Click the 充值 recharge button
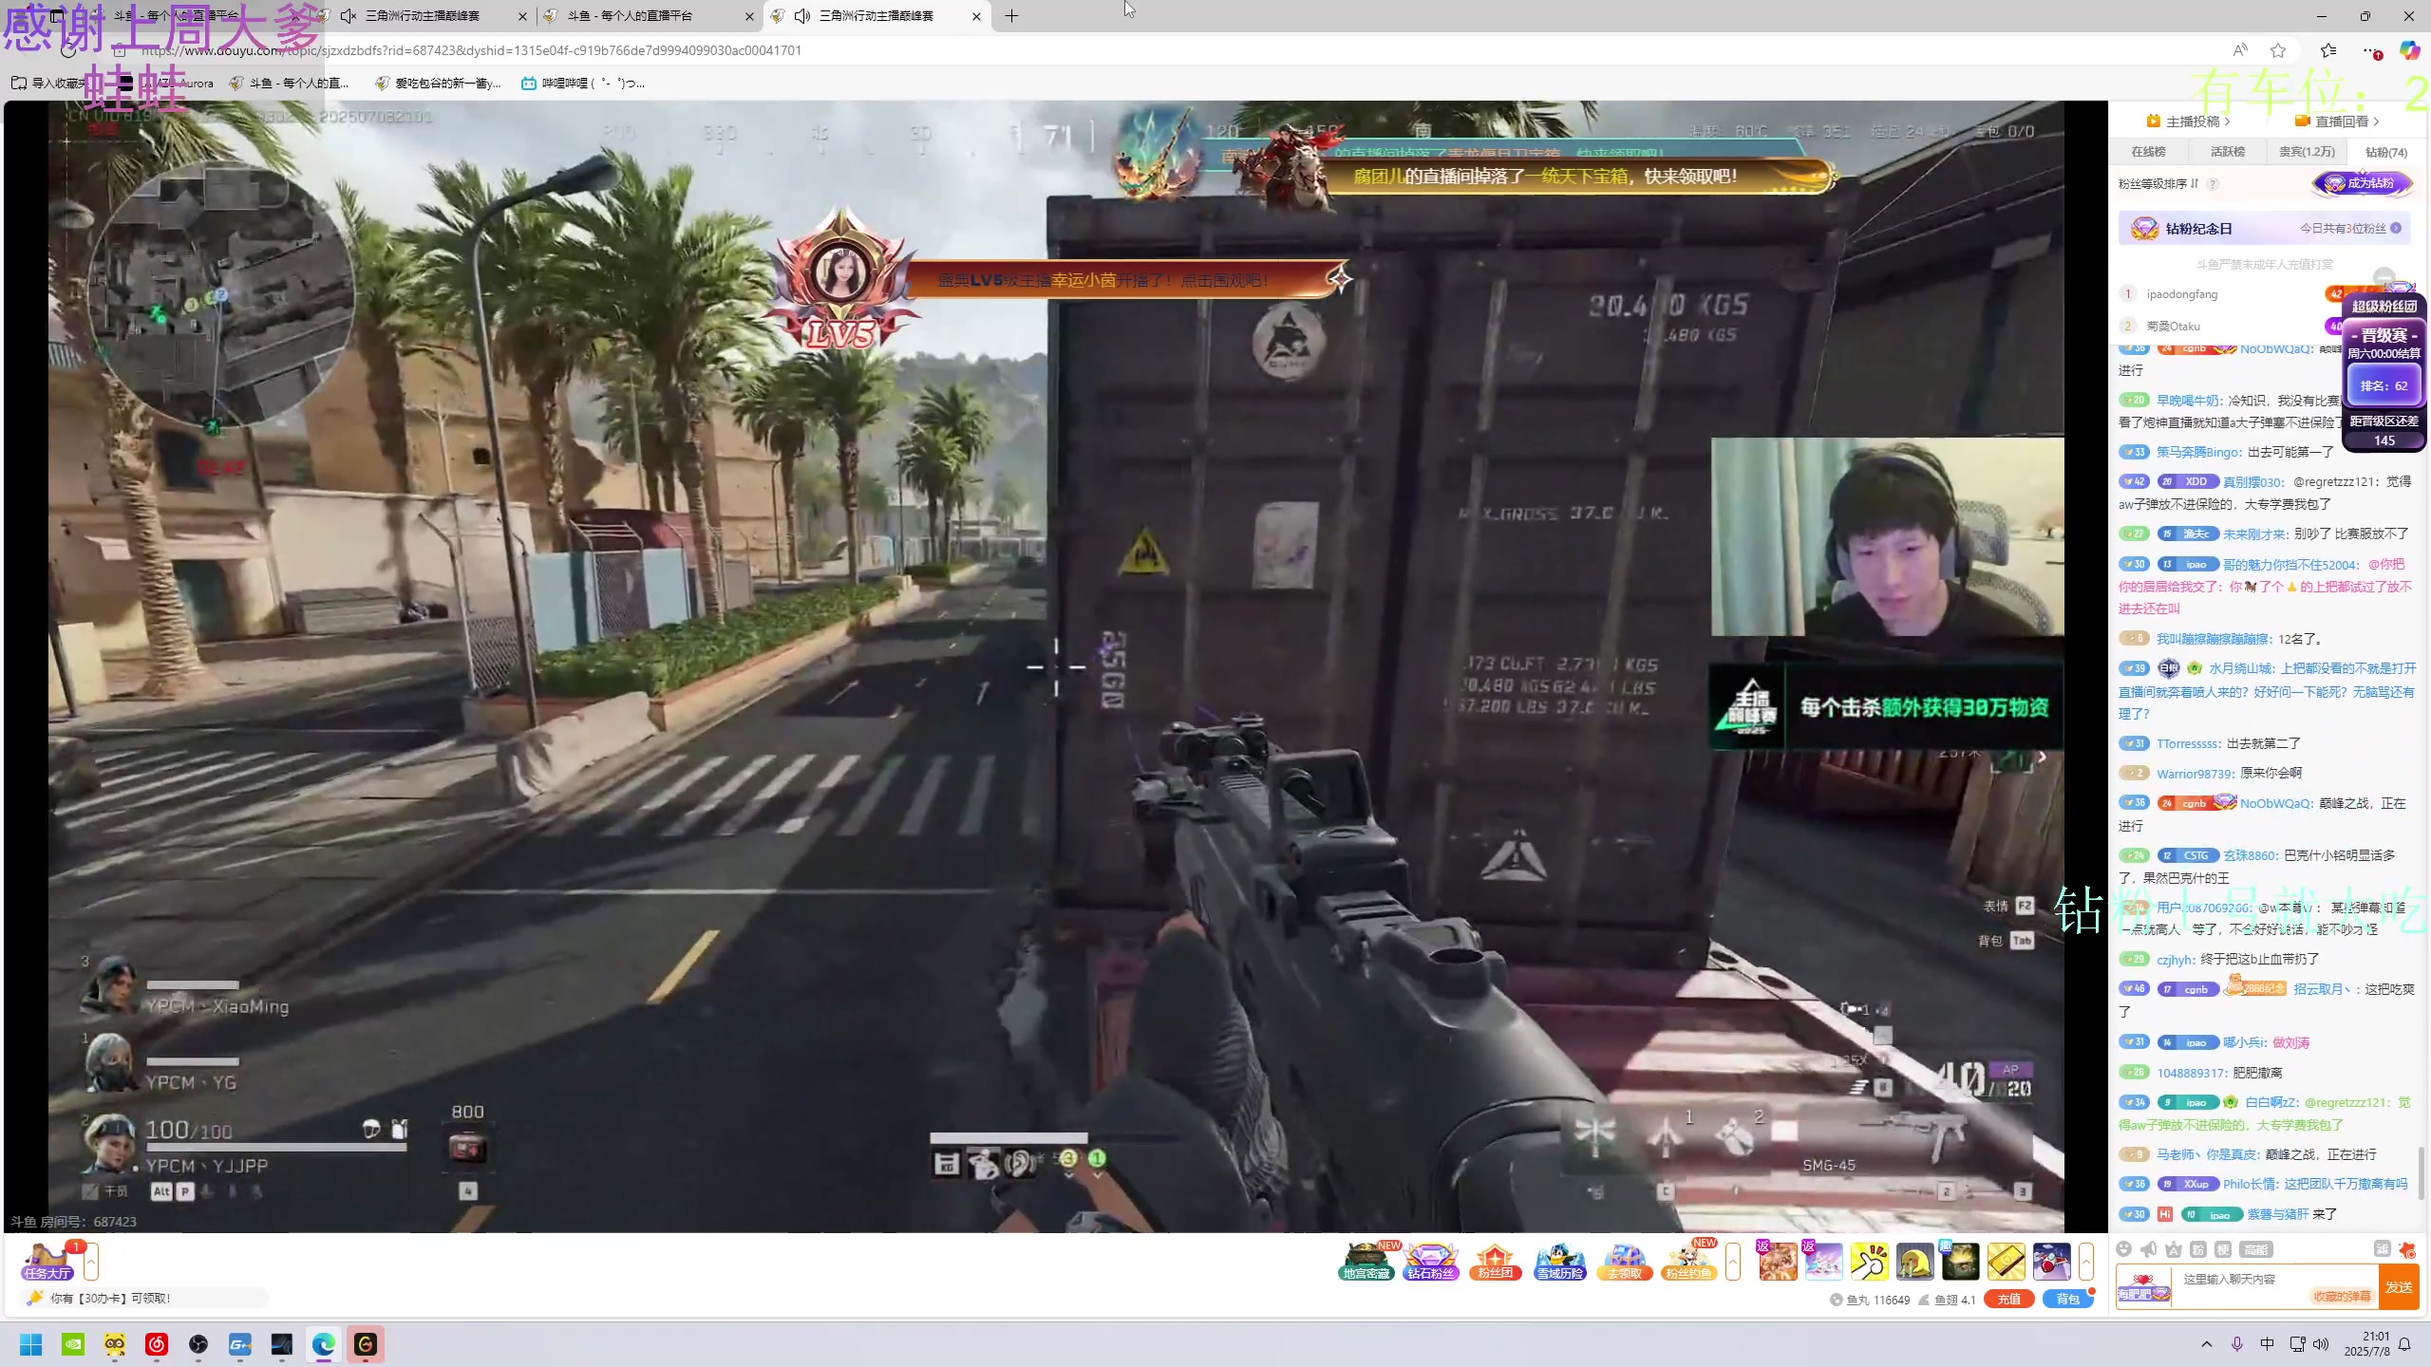The height and width of the screenshot is (1367, 2431). tap(2009, 1300)
